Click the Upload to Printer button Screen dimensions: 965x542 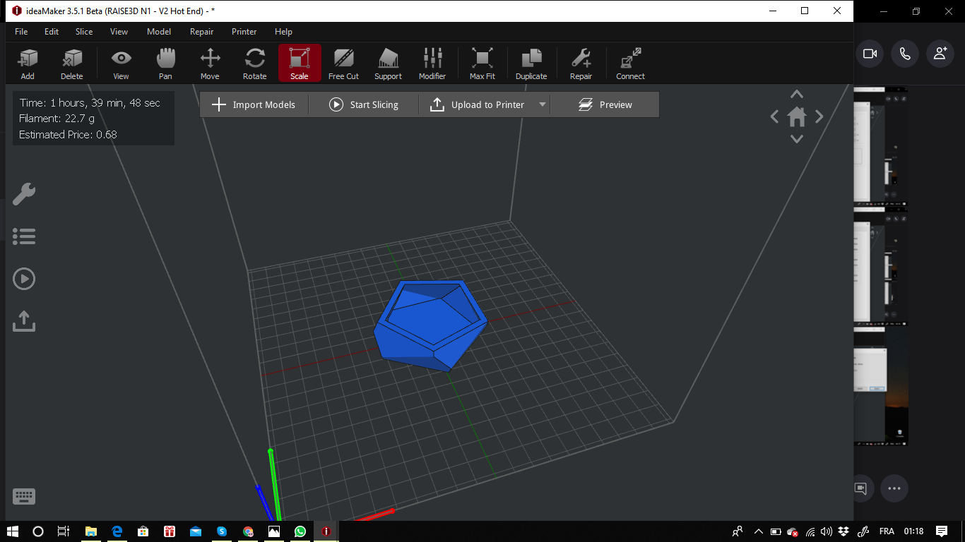478,104
